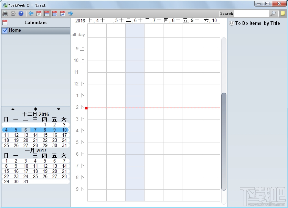
Task: Go back with the left arrow icon
Action: click(31, 13)
